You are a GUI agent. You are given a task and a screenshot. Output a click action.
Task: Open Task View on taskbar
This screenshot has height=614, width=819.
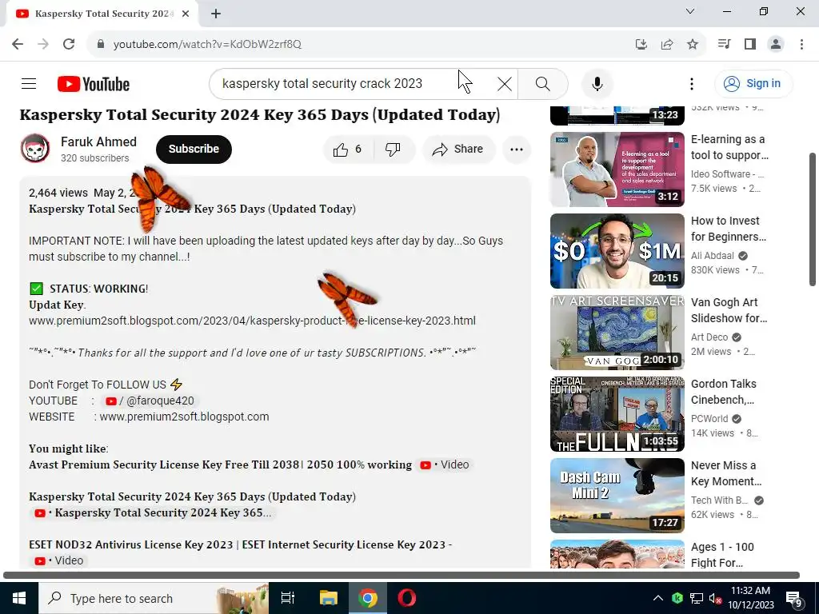click(288, 598)
